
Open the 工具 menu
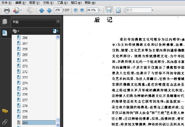[62, 2]
